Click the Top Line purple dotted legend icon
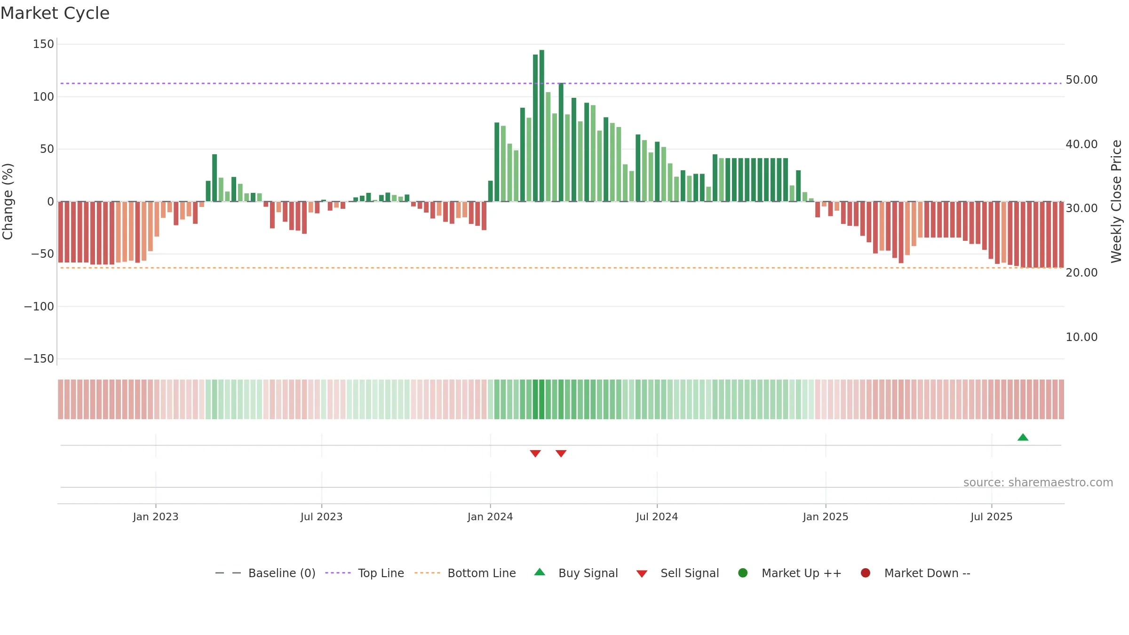 (338, 573)
